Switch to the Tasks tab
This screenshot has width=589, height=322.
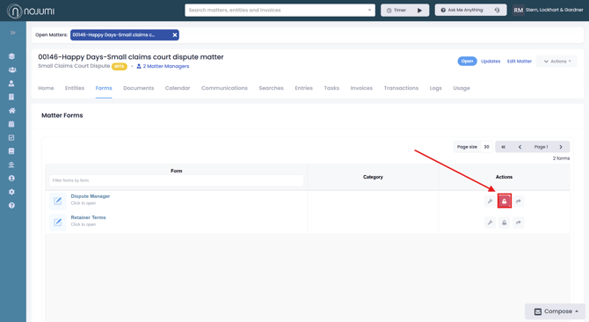pyautogui.click(x=331, y=88)
